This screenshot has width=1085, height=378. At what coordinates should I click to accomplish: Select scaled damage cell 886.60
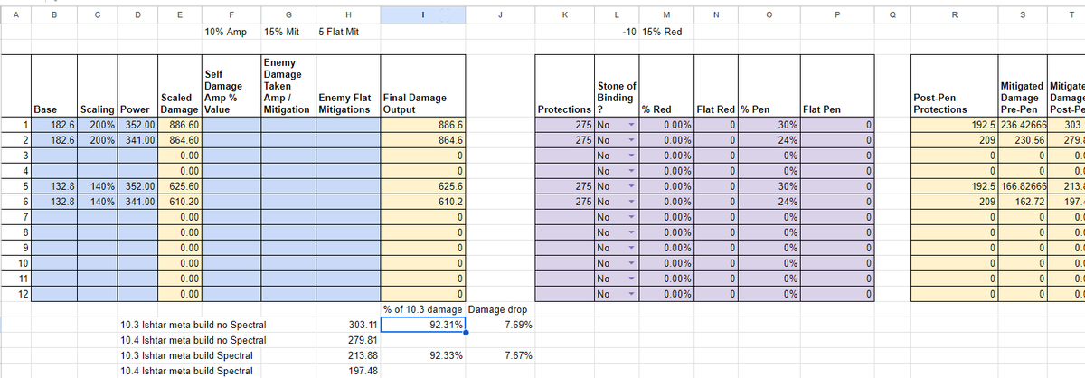pyautogui.click(x=179, y=126)
